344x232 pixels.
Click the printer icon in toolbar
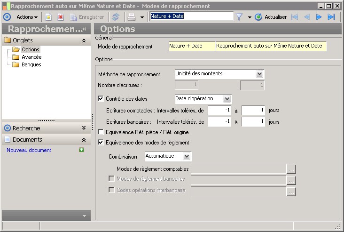click(132, 17)
